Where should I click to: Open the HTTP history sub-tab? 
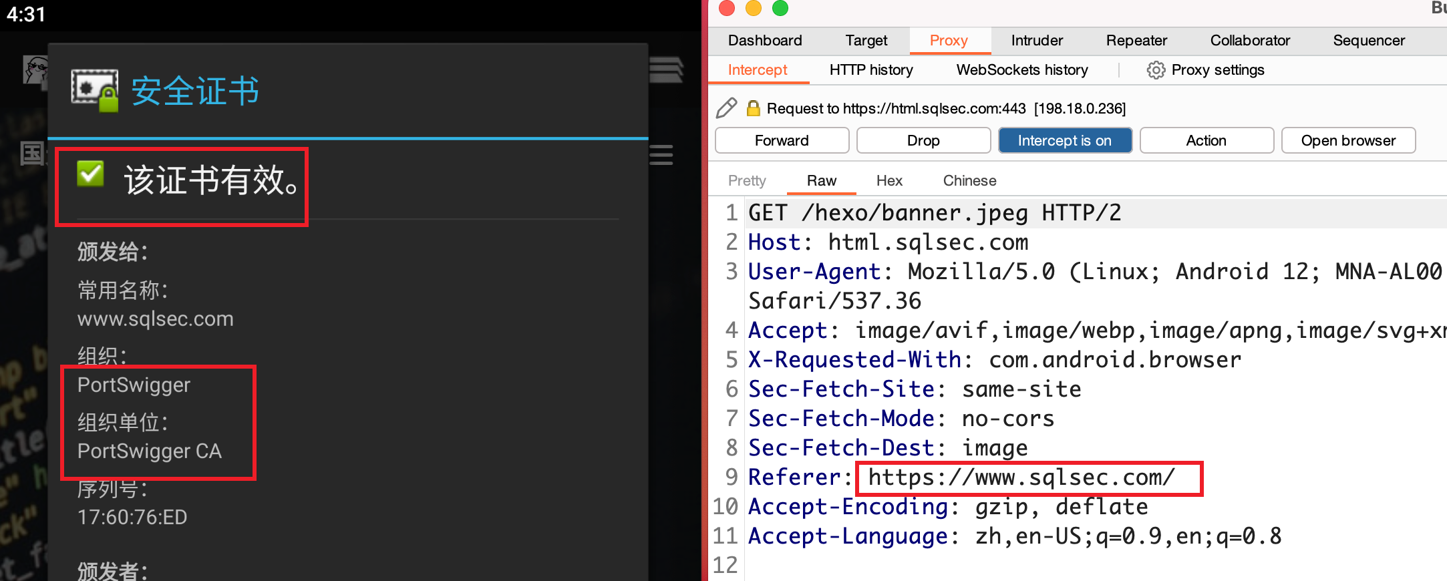point(871,70)
